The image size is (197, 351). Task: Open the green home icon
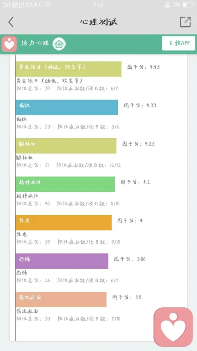click(x=59, y=44)
